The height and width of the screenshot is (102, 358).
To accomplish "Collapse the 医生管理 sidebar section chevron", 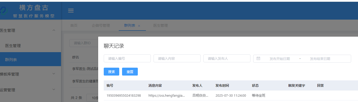I will pos(54,31).
